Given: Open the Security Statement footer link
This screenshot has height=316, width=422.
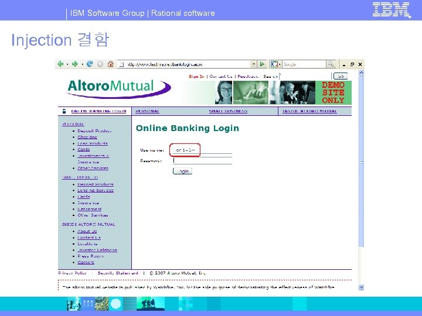Looking at the screenshot, I should tap(118, 273).
